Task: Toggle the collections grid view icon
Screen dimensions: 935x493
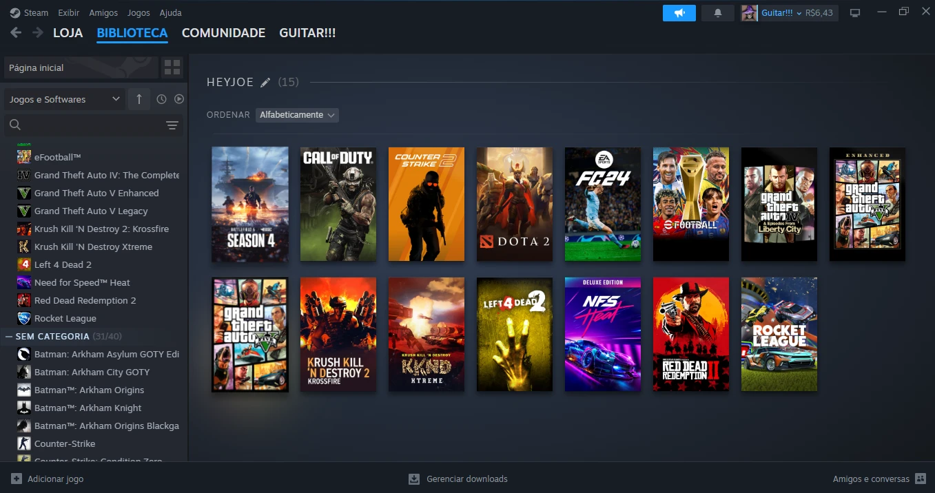Action: click(x=172, y=67)
